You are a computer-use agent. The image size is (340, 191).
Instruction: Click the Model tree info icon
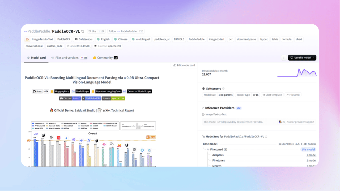point(266,137)
